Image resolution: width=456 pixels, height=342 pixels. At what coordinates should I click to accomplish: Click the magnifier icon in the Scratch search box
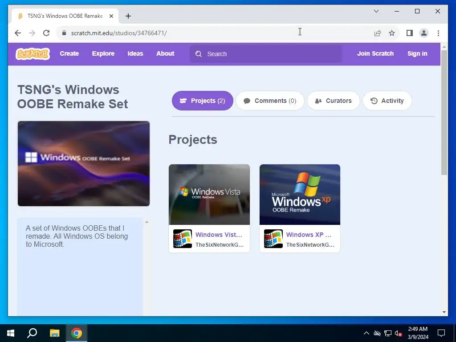199,54
